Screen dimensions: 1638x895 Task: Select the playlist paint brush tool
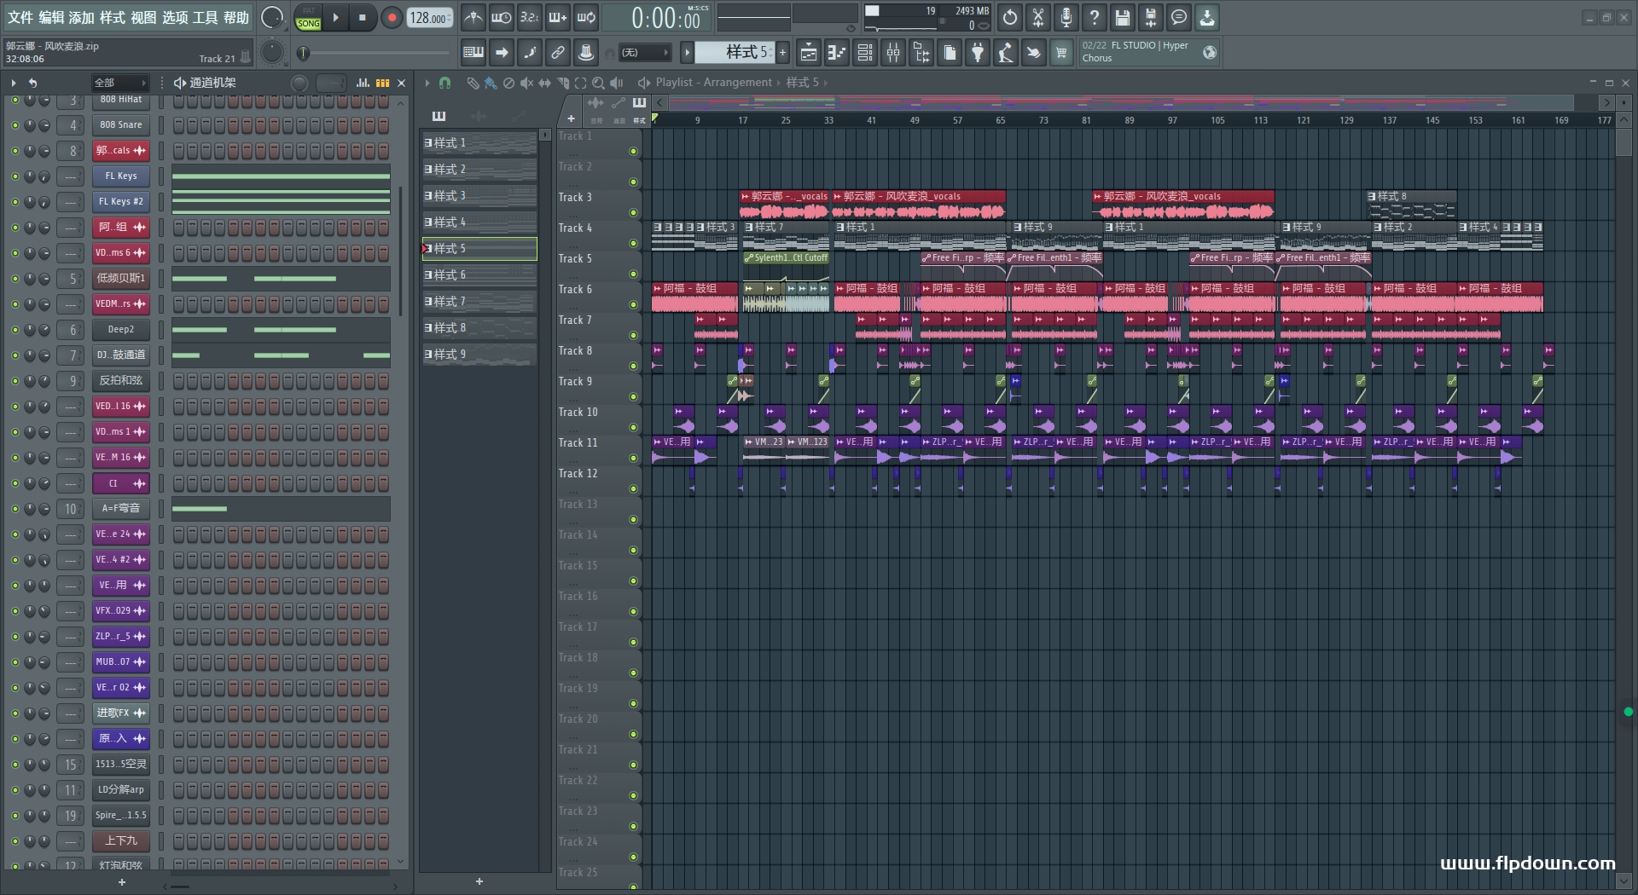pos(491,83)
